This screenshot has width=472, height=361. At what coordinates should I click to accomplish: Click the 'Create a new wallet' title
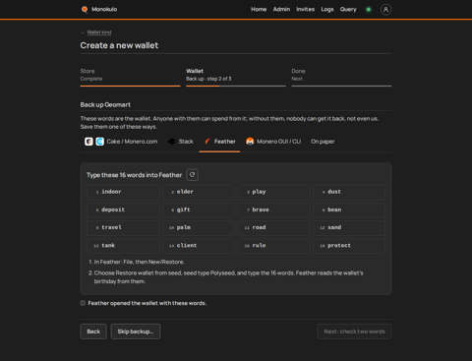click(119, 45)
